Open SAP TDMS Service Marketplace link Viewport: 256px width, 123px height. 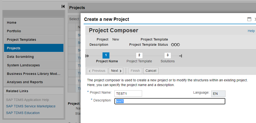tap(31, 106)
